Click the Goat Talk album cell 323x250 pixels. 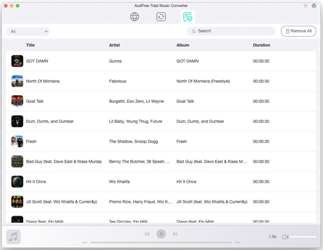pyautogui.click(x=185, y=101)
